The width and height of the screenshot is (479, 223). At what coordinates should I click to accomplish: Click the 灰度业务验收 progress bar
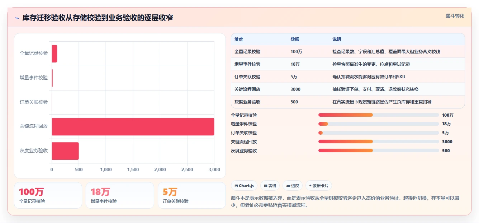tap(379, 150)
